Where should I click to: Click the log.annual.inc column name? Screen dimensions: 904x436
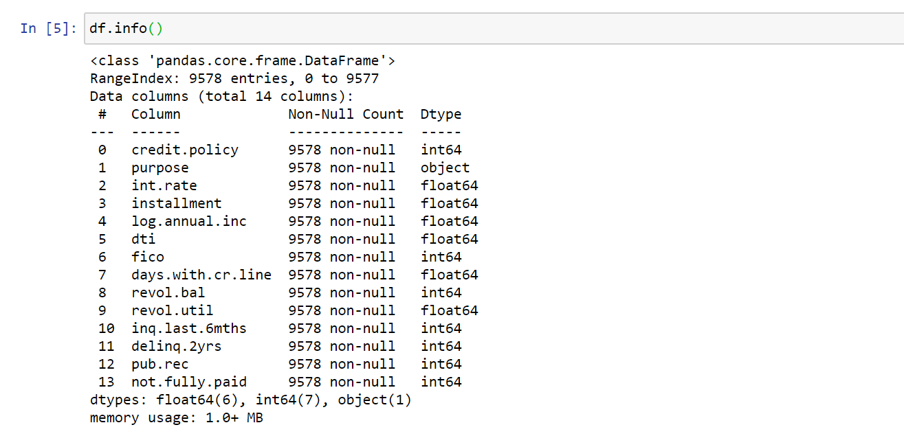click(189, 222)
